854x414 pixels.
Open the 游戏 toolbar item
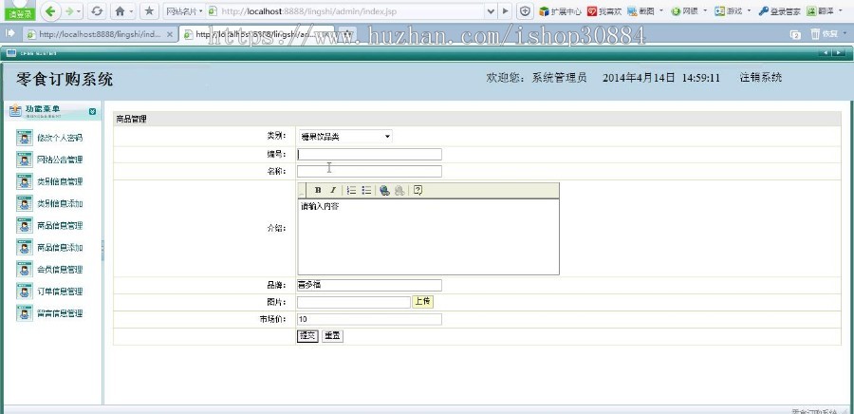pyautogui.click(x=729, y=10)
